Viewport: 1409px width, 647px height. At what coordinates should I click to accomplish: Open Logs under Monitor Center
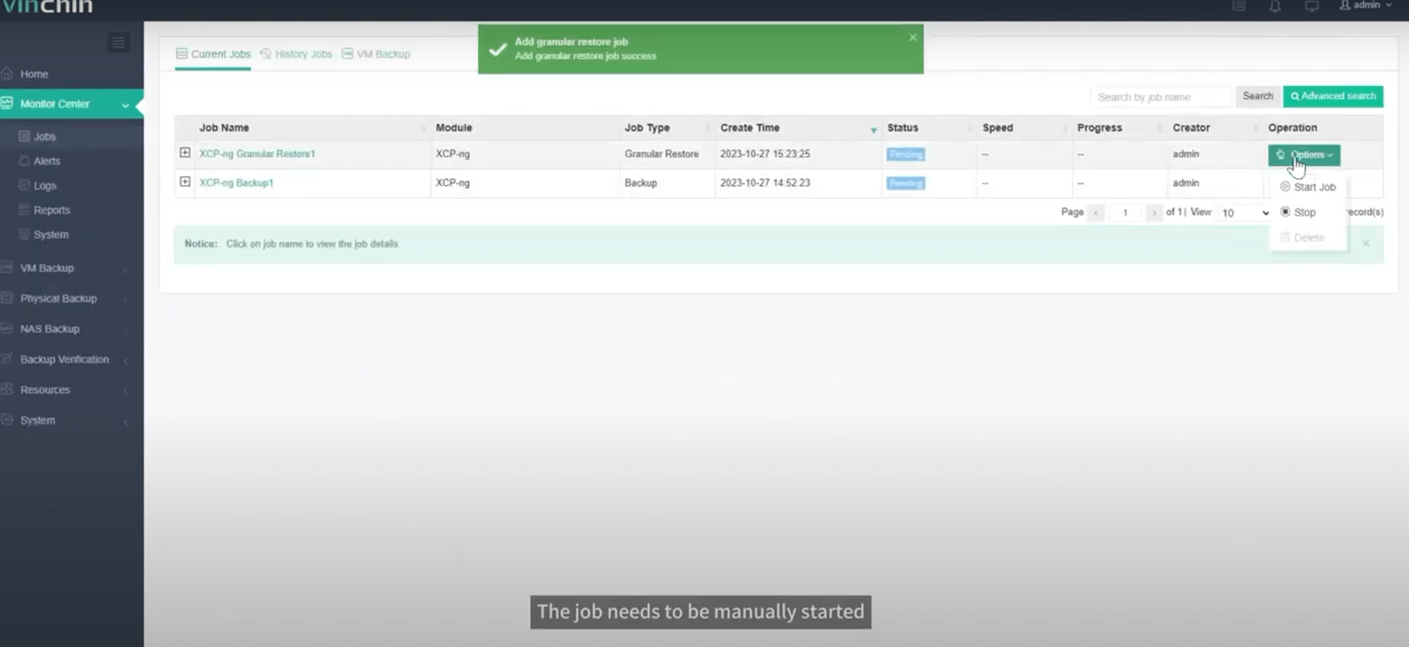pyautogui.click(x=45, y=186)
